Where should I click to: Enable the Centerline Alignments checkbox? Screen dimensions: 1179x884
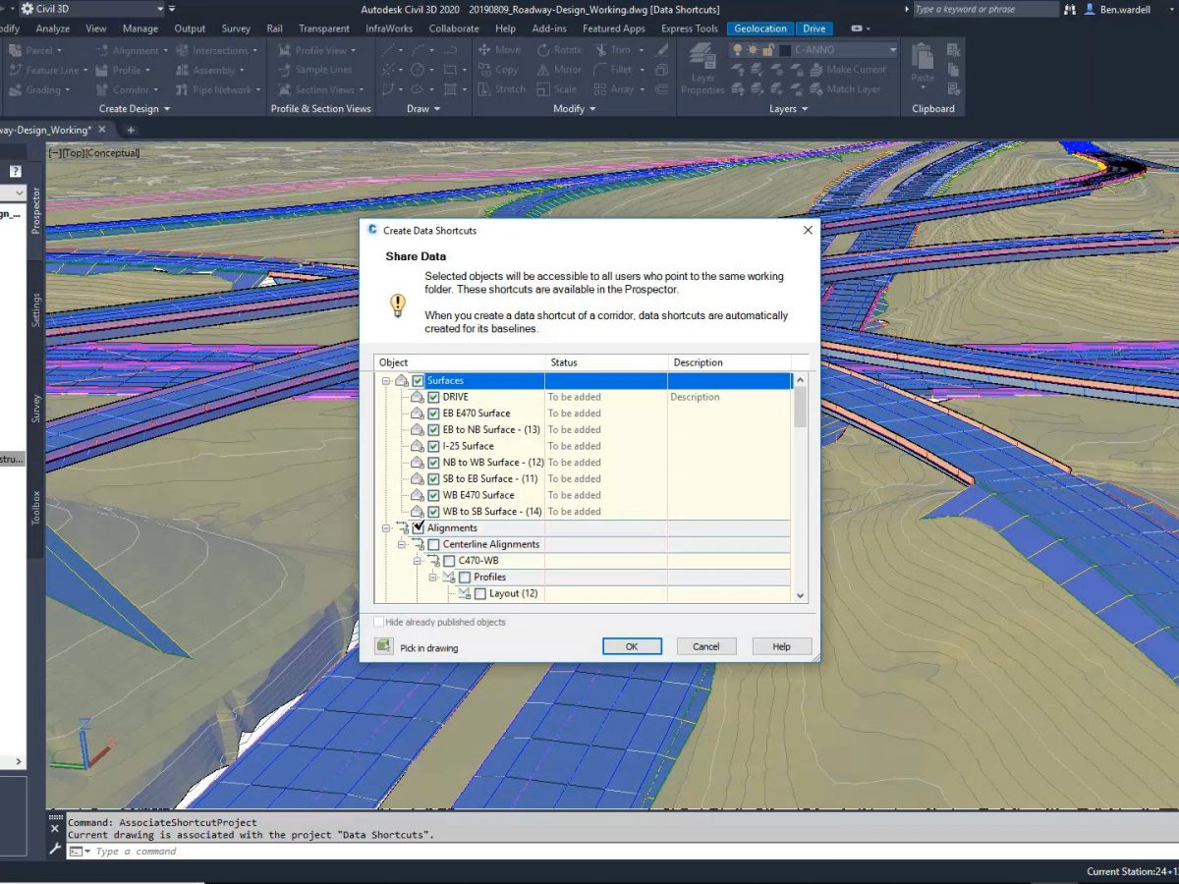tap(433, 544)
